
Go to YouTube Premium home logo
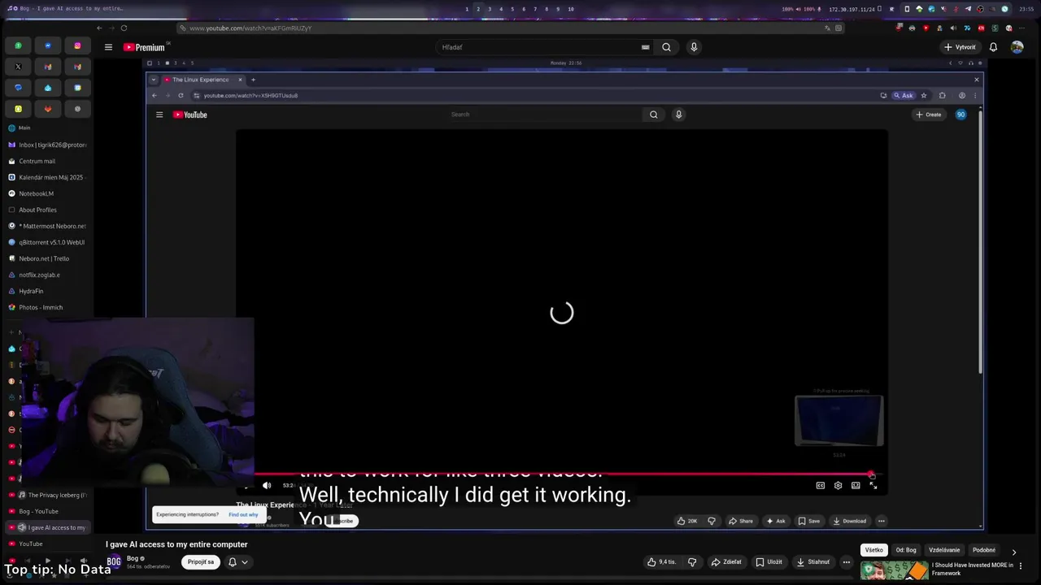144,47
